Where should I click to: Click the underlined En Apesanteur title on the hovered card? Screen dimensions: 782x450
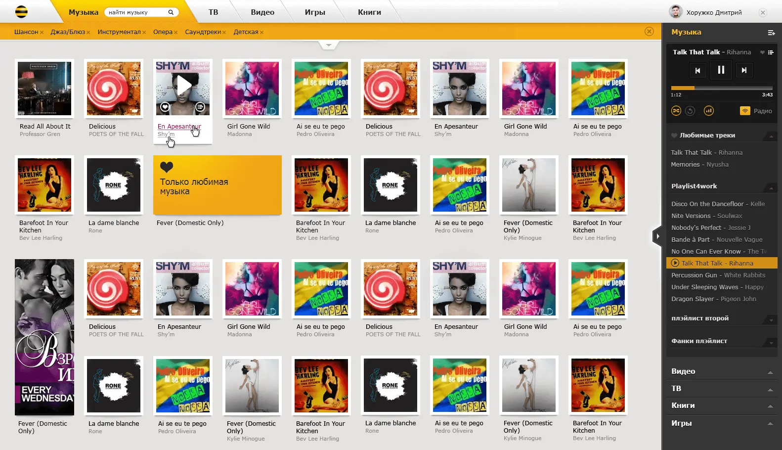click(179, 127)
